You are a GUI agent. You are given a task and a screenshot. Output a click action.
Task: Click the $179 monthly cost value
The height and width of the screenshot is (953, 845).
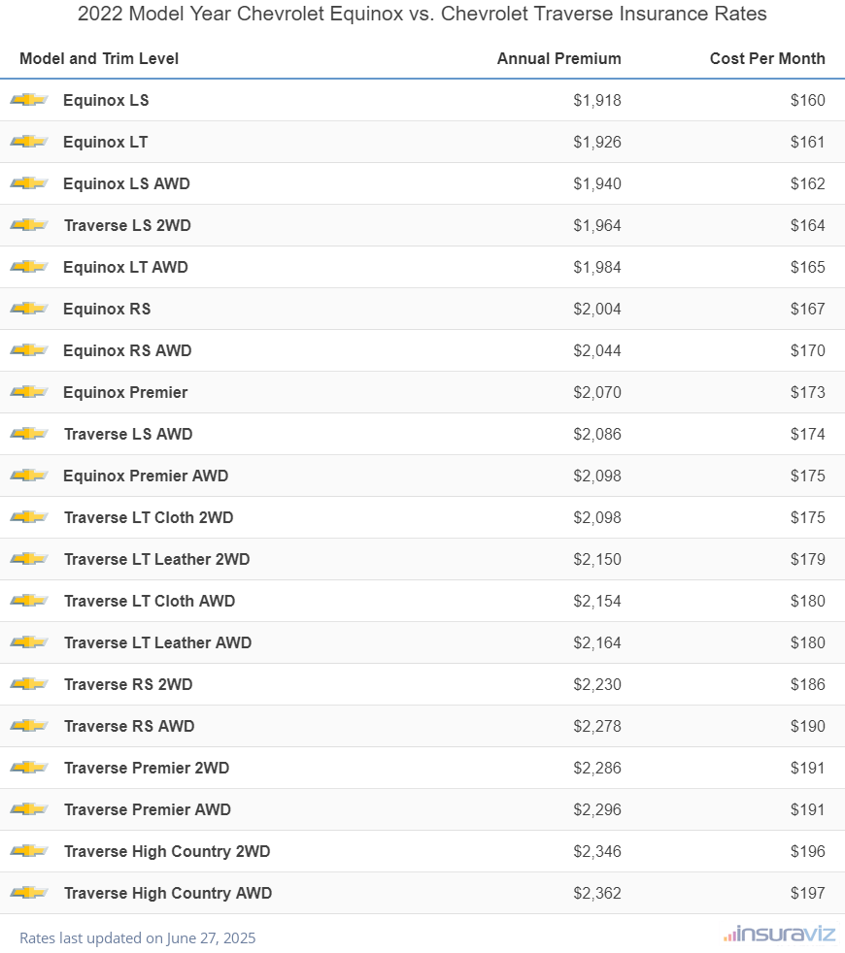[x=808, y=559]
